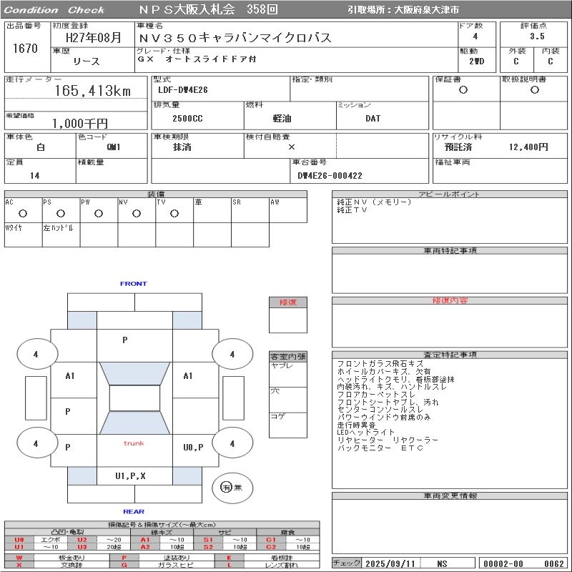Click appeal point 純正NV(メモリー)
Image resolution: width=572 pixels, height=572 pixels.
pyautogui.click(x=374, y=202)
